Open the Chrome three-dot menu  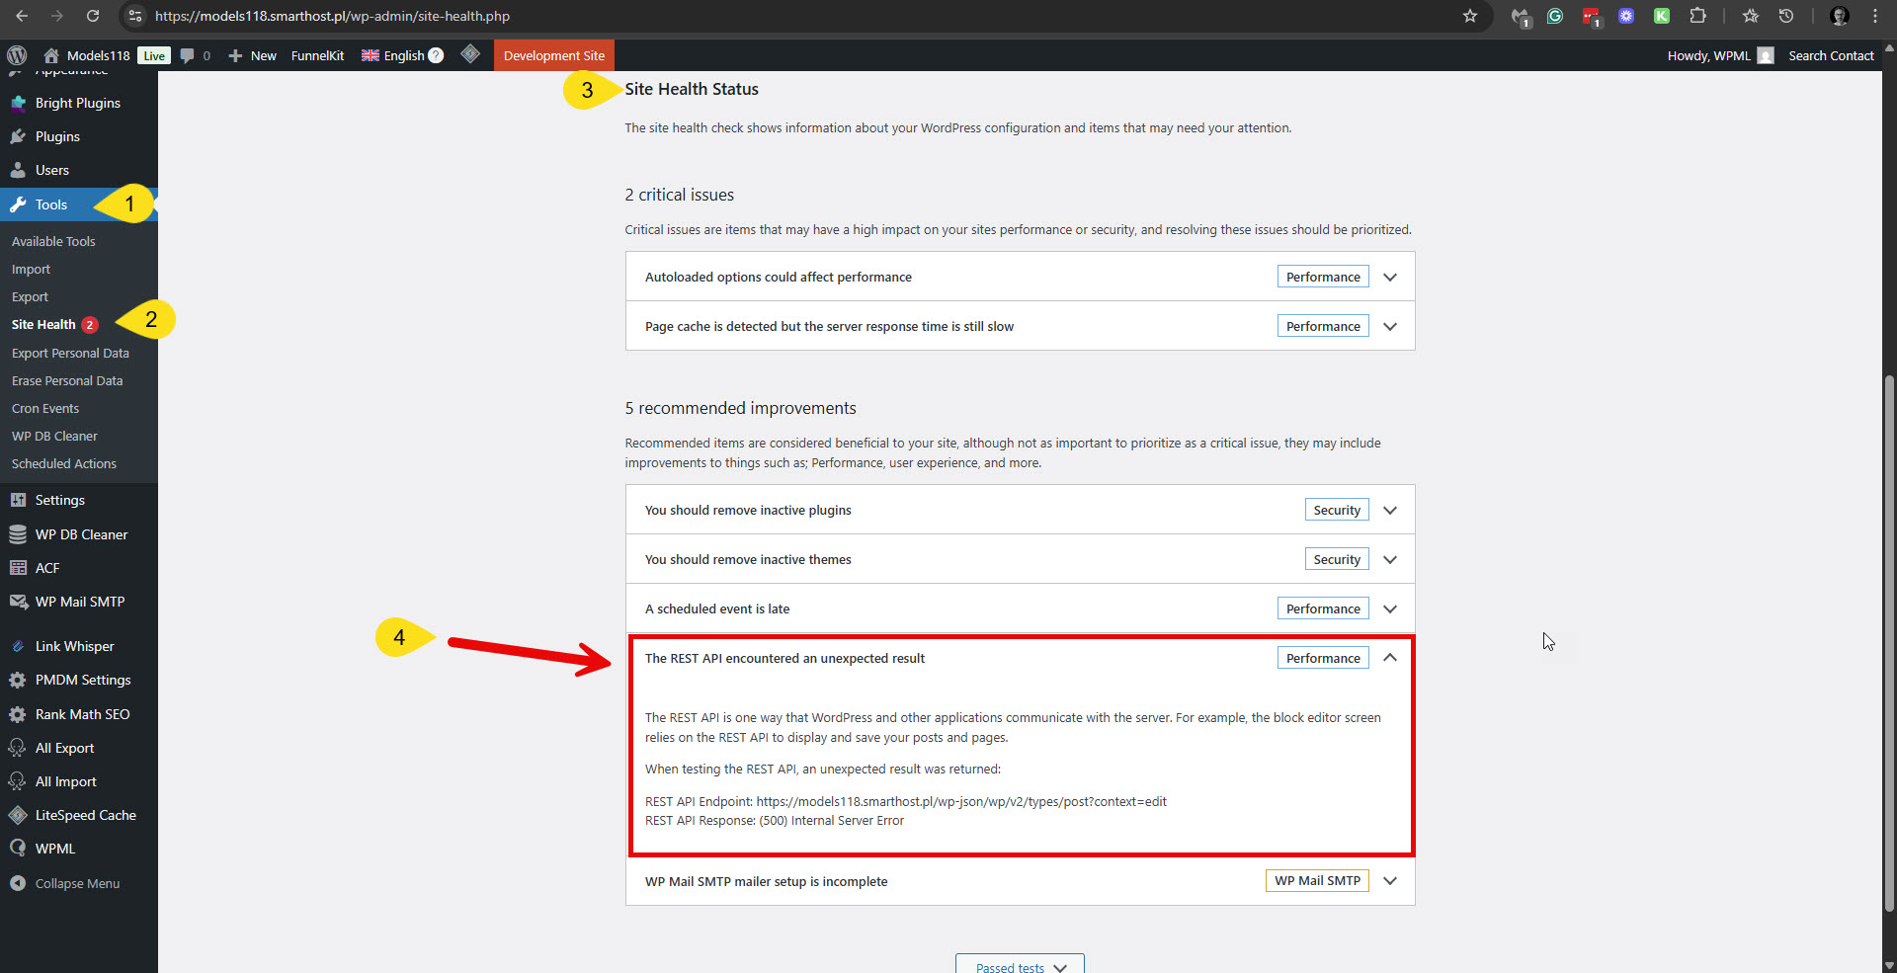[x=1875, y=16]
